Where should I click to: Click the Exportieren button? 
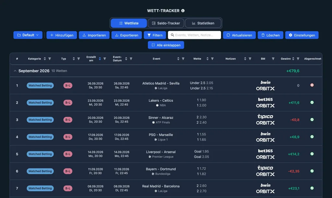(x=127, y=35)
